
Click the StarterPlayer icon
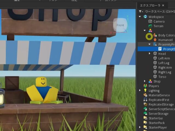pyautogui.click(x=145, y=127)
